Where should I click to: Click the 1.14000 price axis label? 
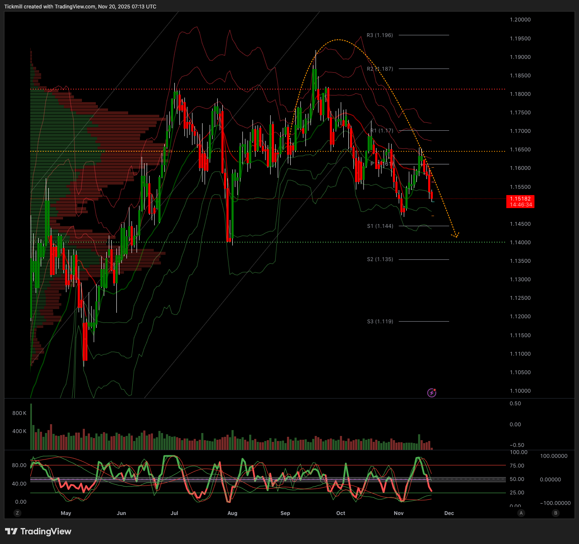point(520,243)
